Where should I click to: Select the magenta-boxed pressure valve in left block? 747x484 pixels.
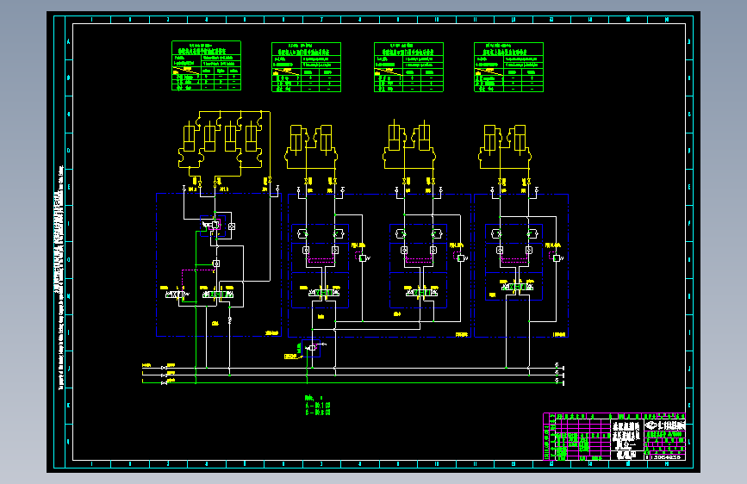pyautogui.click(x=212, y=225)
